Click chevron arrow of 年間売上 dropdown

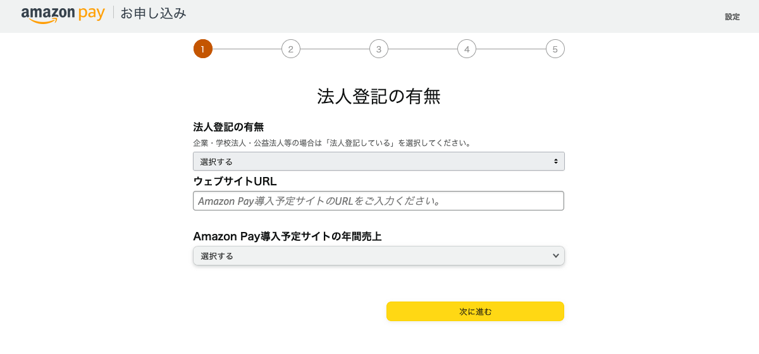tap(555, 255)
